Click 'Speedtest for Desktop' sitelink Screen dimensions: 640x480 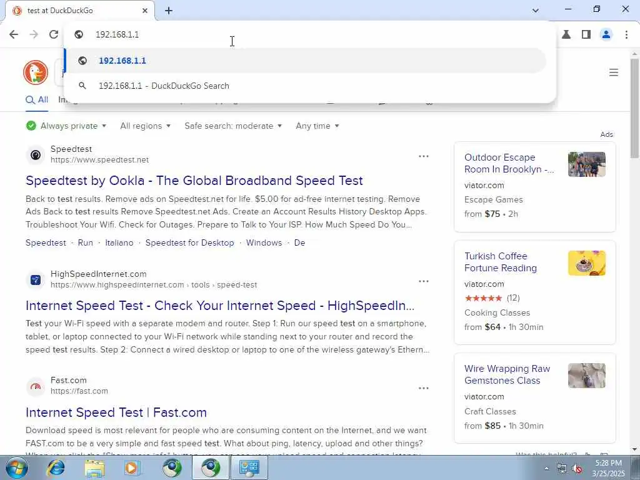click(190, 242)
